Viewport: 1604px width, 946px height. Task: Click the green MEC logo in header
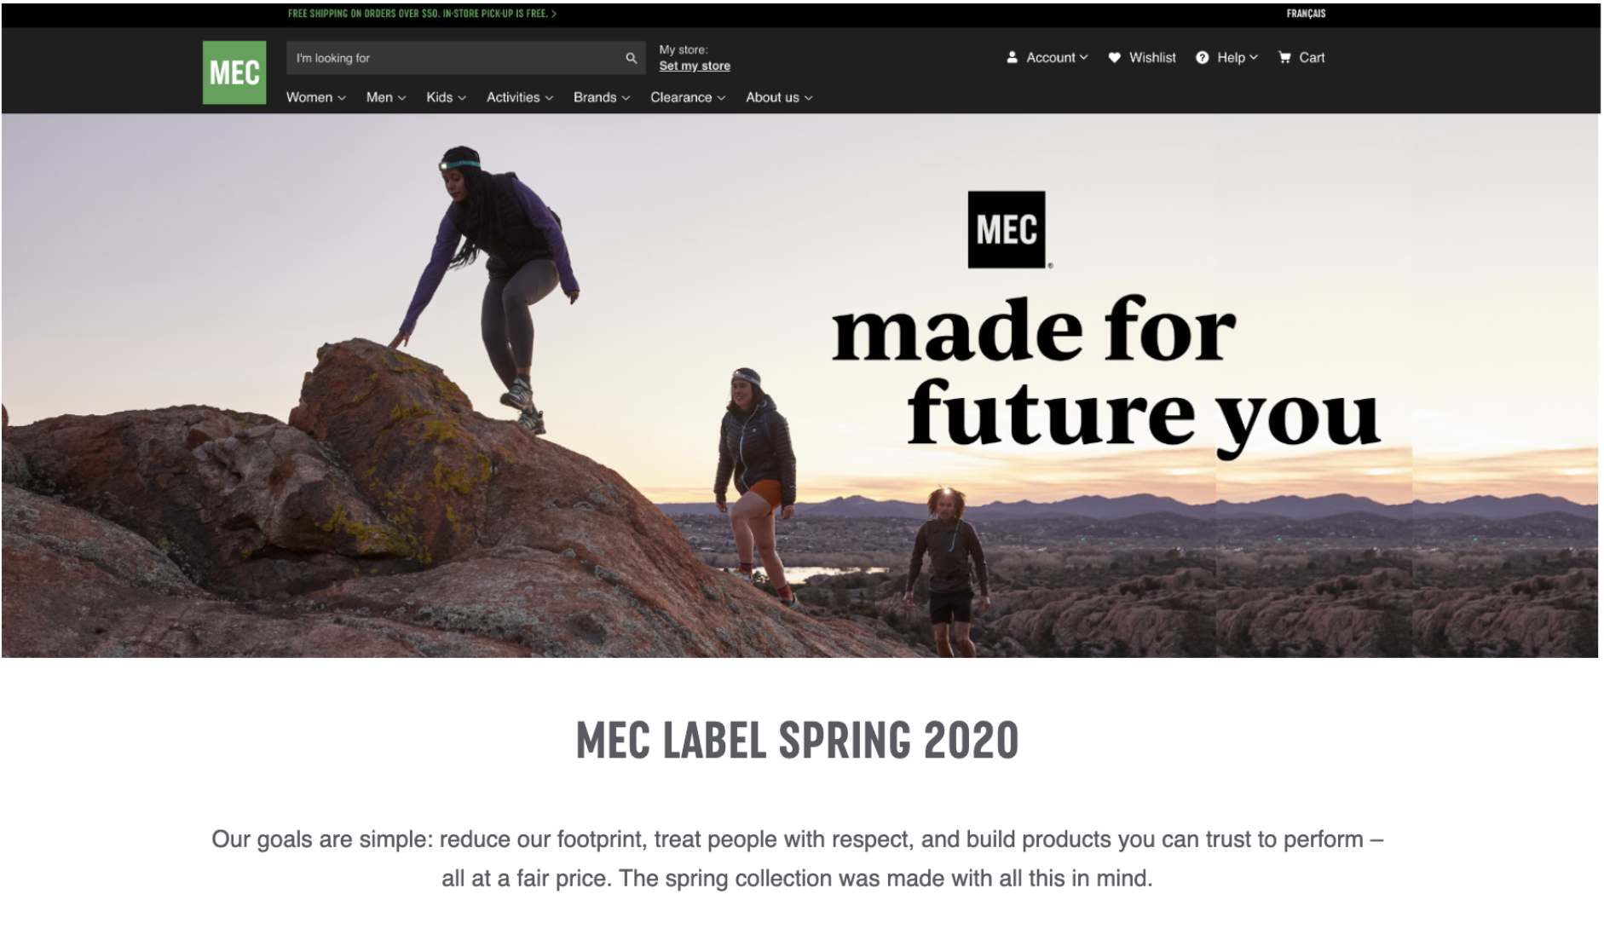(x=234, y=72)
